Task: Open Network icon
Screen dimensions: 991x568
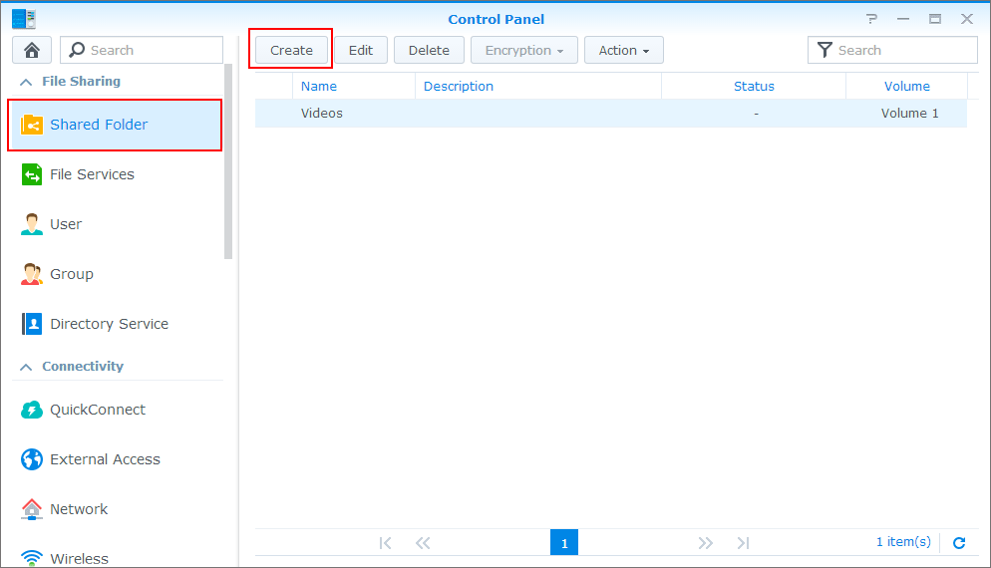Action: pyautogui.click(x=32, y=509)
